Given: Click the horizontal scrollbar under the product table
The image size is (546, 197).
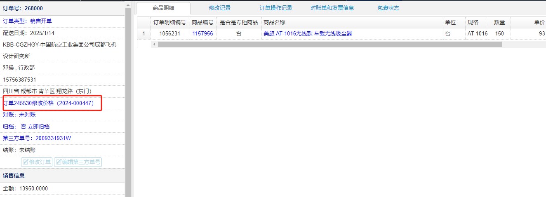Looking at the screenshot, I should point(329,44).
